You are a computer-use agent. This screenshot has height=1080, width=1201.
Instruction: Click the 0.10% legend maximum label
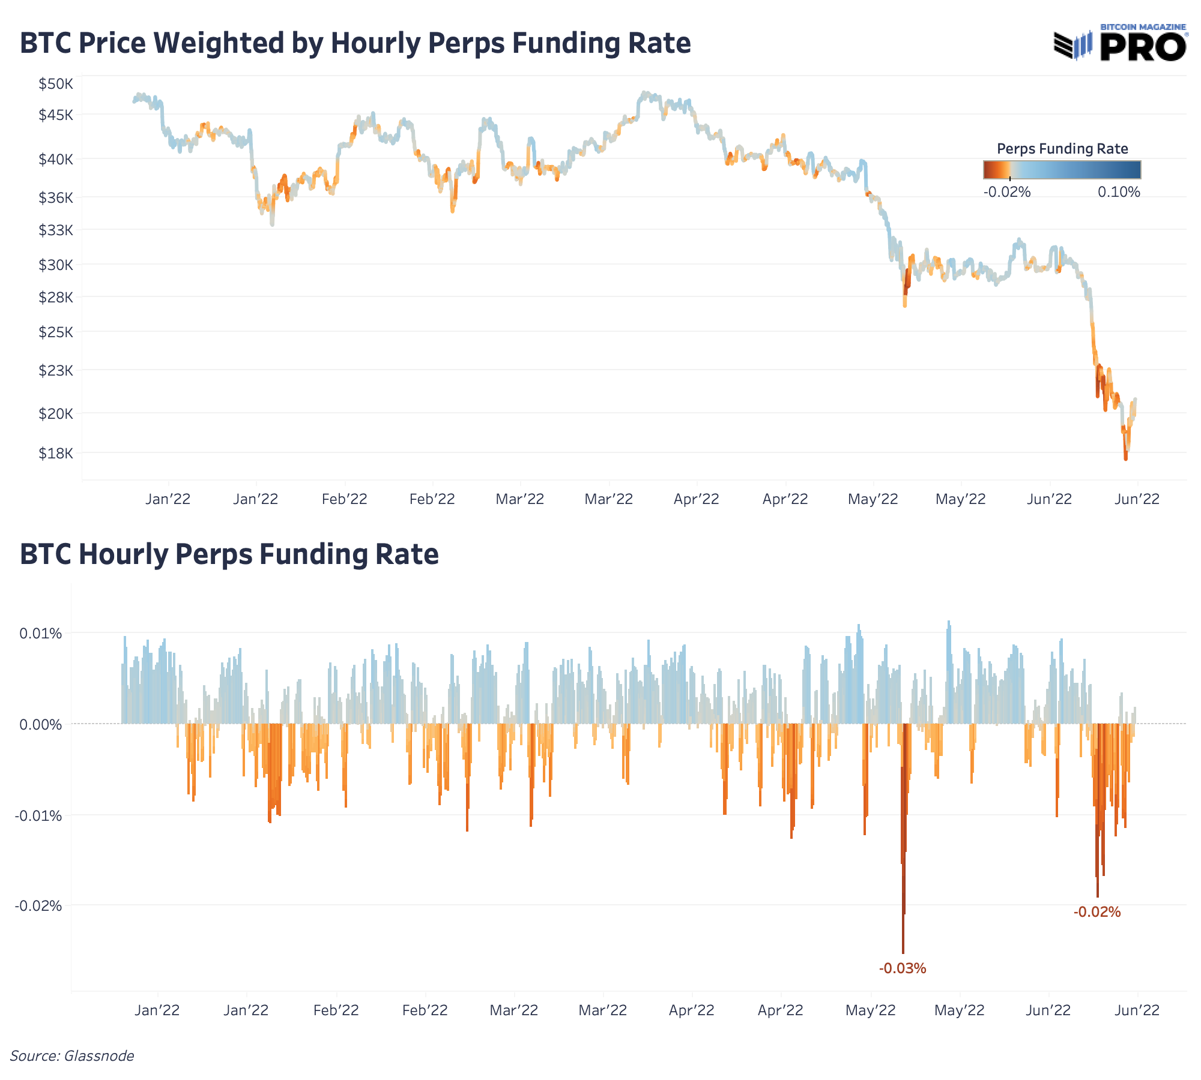point(1119,192)
